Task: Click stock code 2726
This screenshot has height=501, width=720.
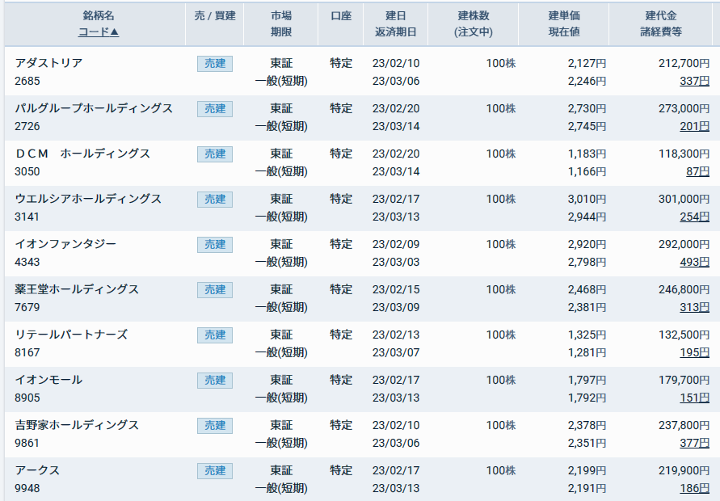Action: (x=27, y=126)
